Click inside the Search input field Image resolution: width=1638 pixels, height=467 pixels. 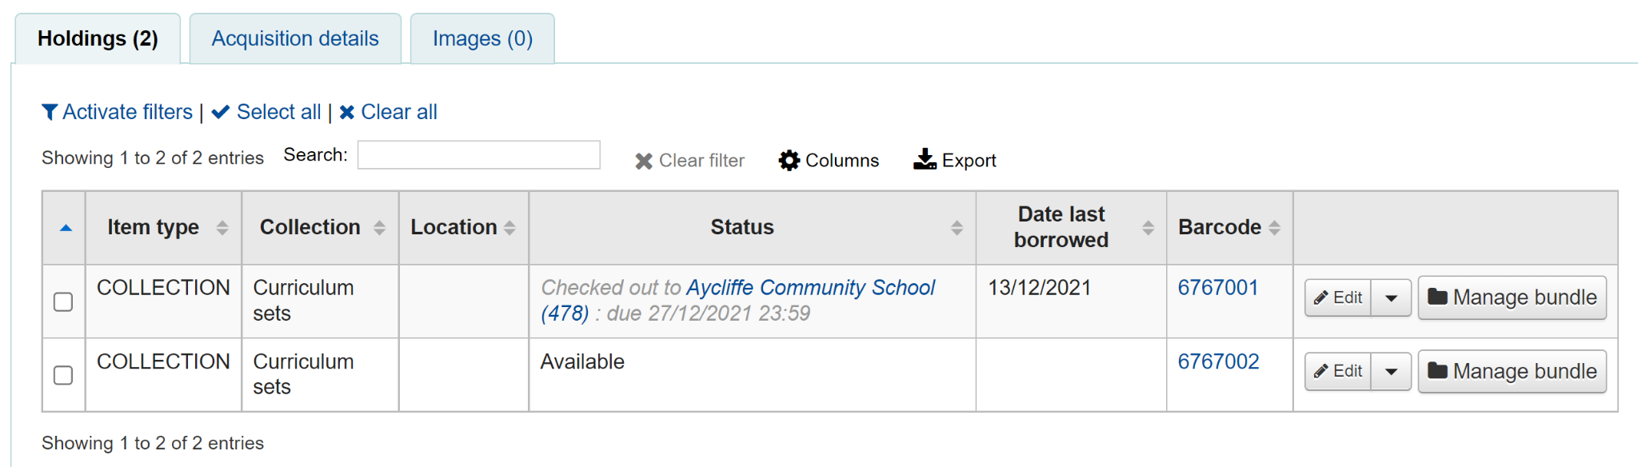478,154
